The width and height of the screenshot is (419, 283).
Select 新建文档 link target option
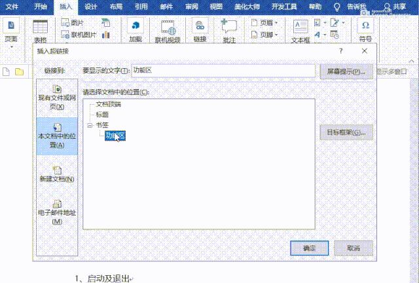[57, 174]
